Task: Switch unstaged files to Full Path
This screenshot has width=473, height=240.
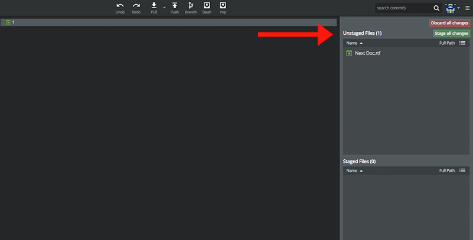Action: (447, 43)
